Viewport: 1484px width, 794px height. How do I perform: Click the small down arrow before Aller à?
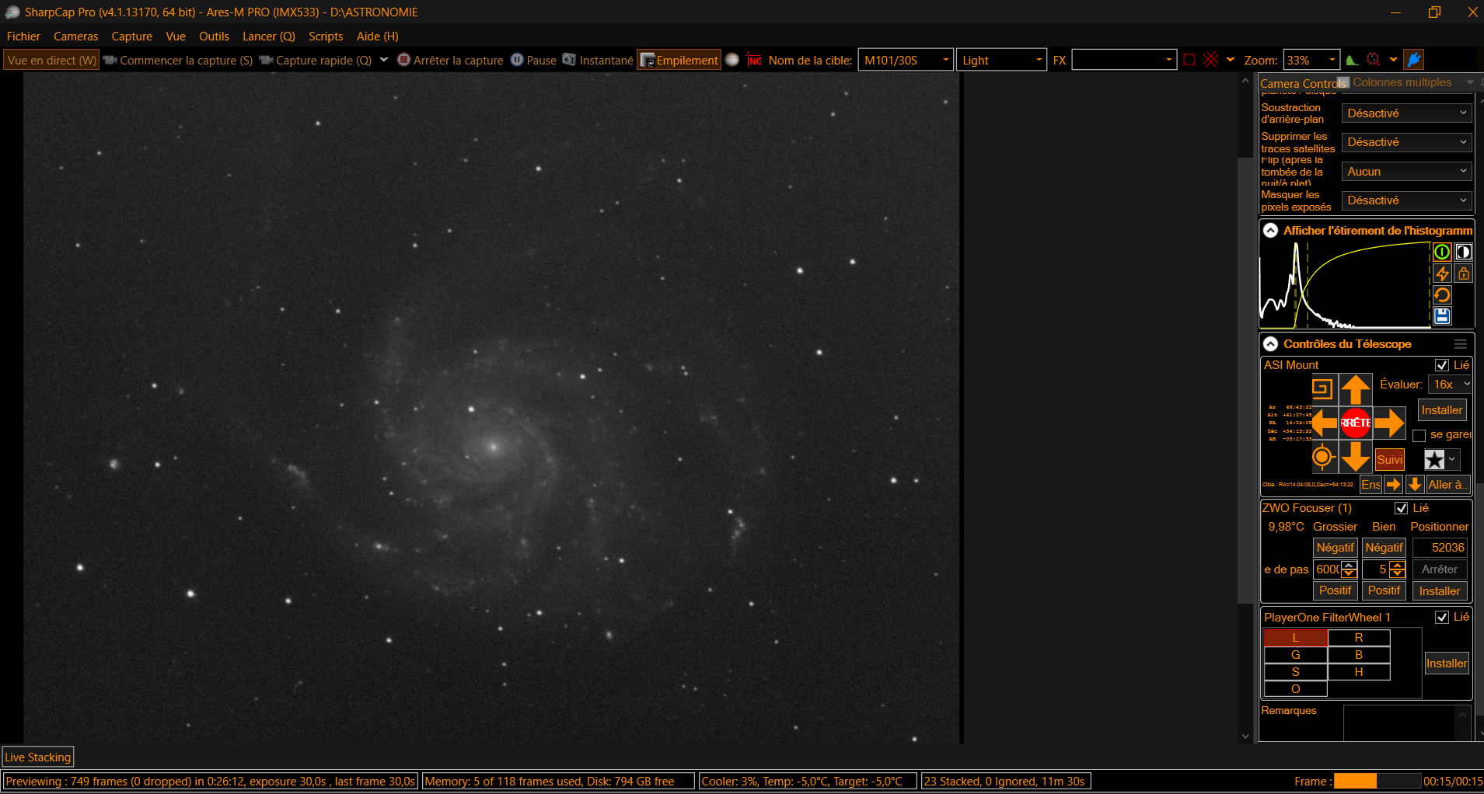pos(1415,485)
